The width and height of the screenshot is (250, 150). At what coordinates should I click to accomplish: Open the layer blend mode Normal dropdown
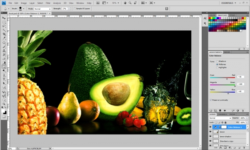(220, 118)
